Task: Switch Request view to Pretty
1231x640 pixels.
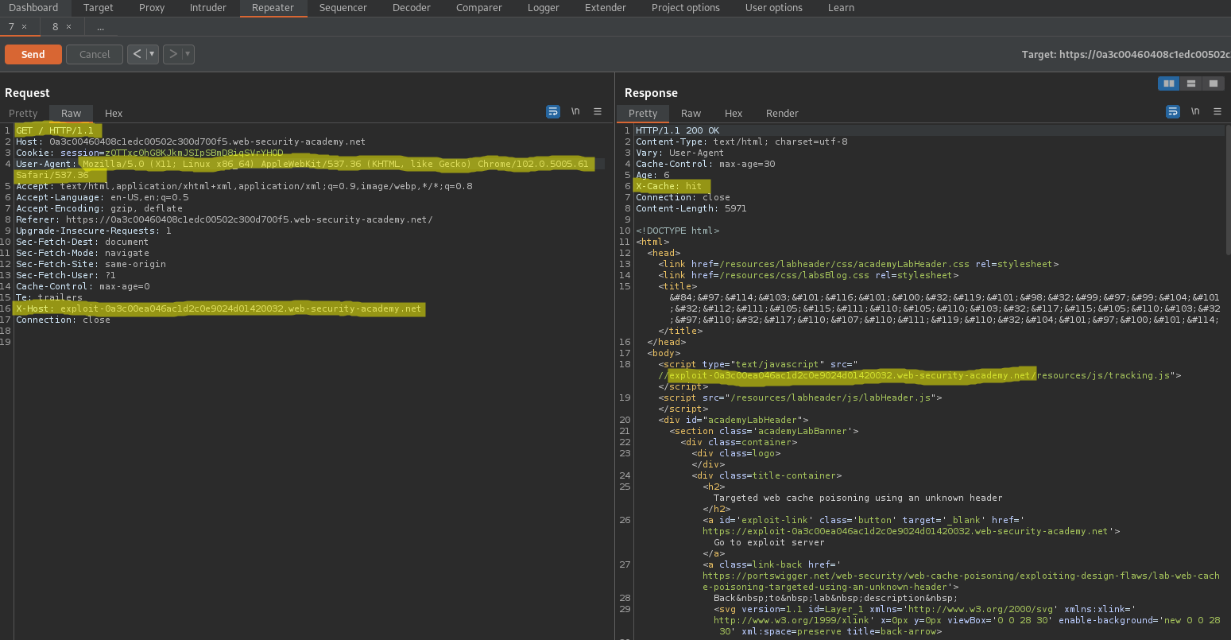Action: [x=23, y=114]
